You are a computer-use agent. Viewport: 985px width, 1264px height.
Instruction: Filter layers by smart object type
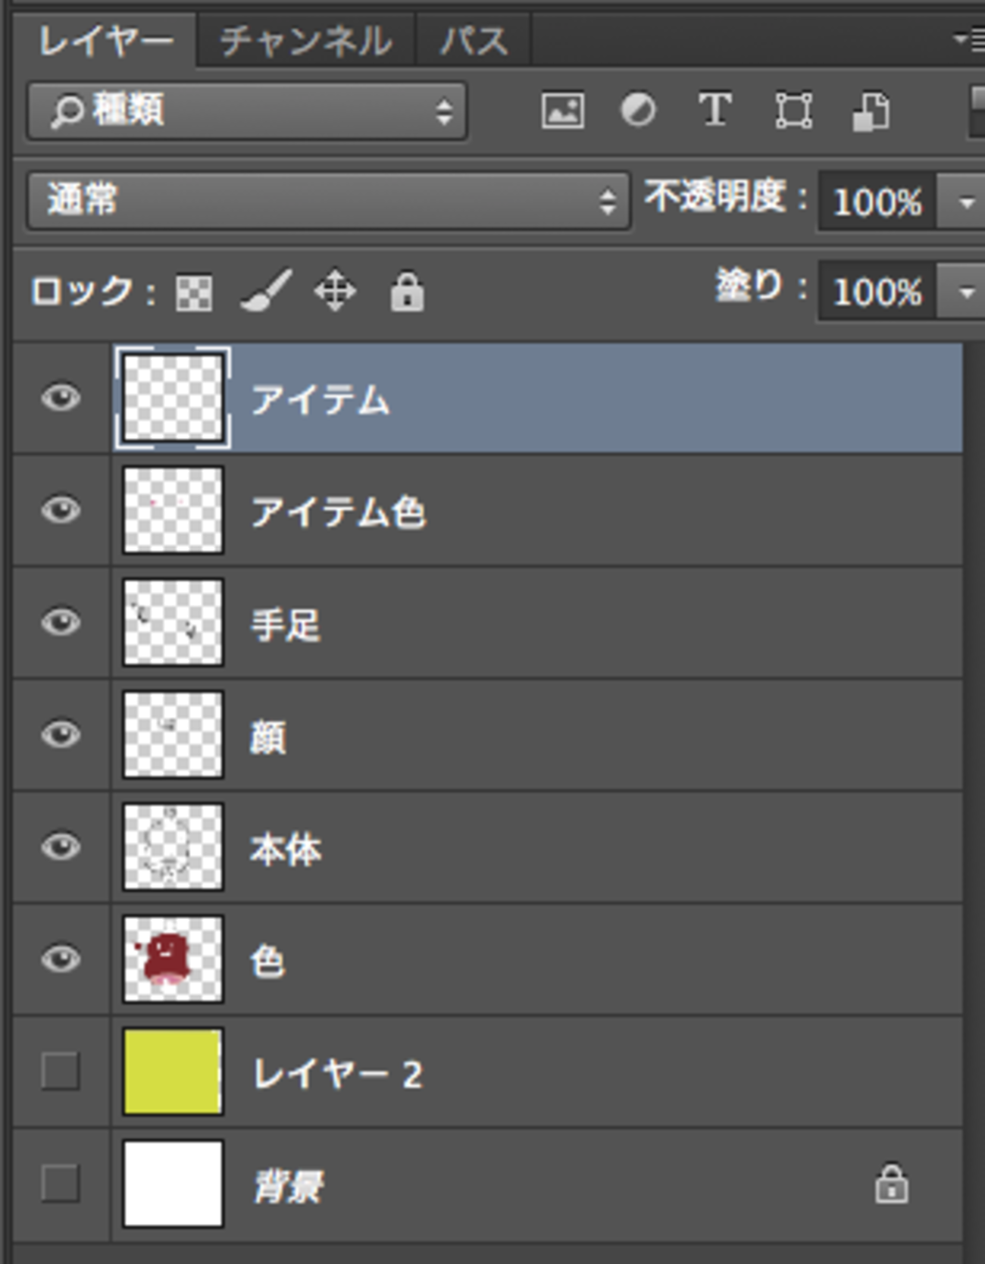871,112
